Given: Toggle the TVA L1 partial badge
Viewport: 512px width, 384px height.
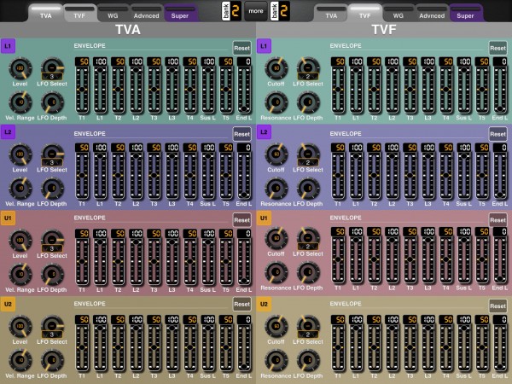Looking at the screenshot, I should (x=8, y=46).
